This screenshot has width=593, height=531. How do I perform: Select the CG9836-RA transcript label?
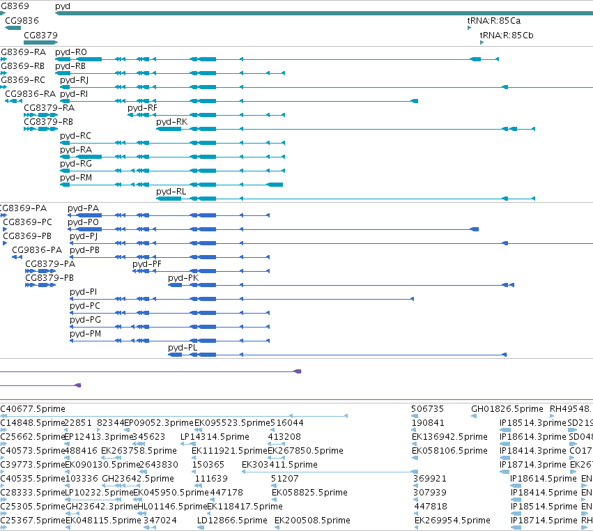[x=30, y=94]
